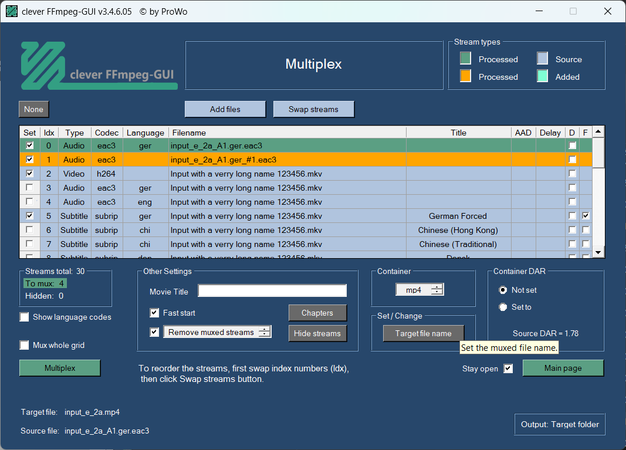Screen dimensions: 626x450
Task: Check the Mux whole grid box
Action: (x=25, y=346)
